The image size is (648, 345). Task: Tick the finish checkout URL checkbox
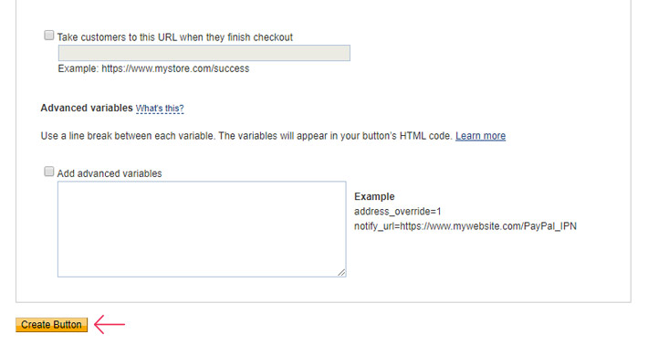pos(48,36)
